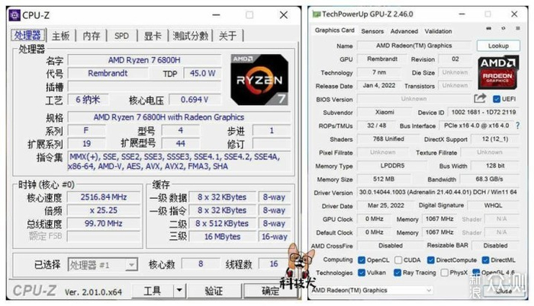The height and width of the screenshot is (306, 534).
Task: Switch to the 測試分數 tab
Action: click(191, 35)
